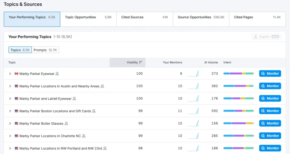Screen dimensions: 290x154
Task: Click AI Volume value 362
Action: tap(215, 86)
